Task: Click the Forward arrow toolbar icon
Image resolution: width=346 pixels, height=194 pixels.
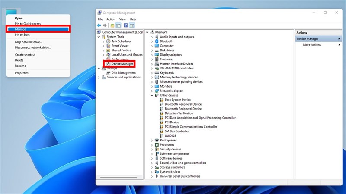Action: coord(105,25)
